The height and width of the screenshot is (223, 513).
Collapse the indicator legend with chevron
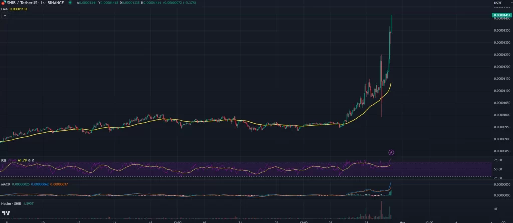click(5, 15)
